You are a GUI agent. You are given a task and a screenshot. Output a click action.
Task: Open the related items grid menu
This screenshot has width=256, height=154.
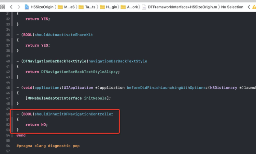pyautogui.click(x=3, y=7)
